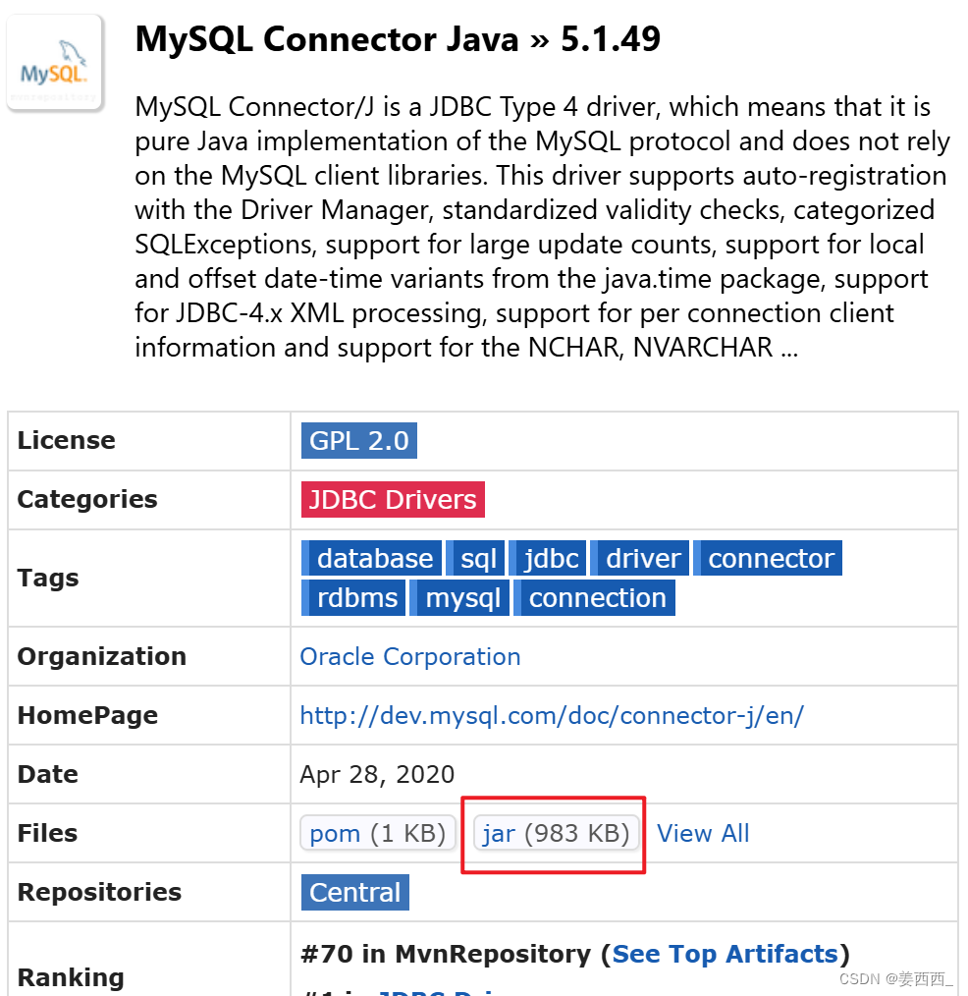The image size is (968, 996).
Task: Select the sql tag
Action: (476, 558)
